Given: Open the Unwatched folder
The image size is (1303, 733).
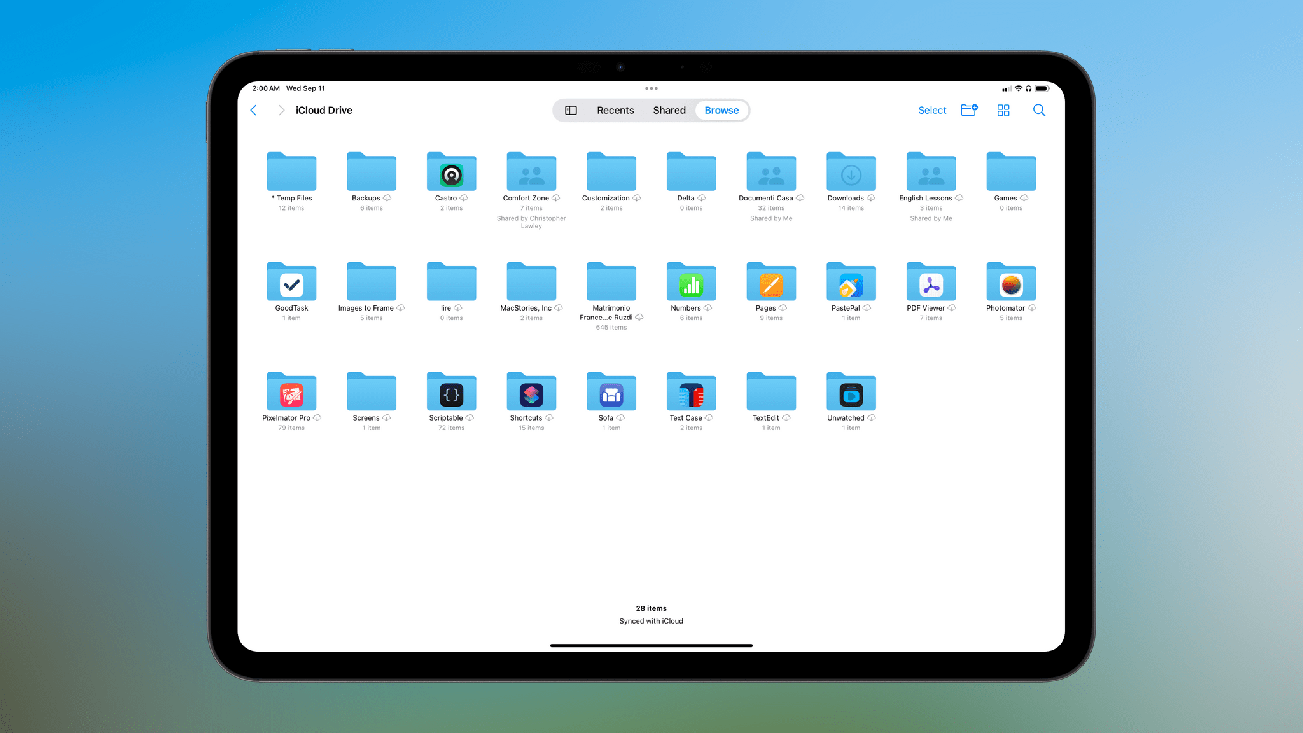Looking at the screenshot, I should [x=851, y=393].
